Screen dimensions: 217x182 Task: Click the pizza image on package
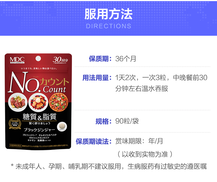(x=59, y=102)
